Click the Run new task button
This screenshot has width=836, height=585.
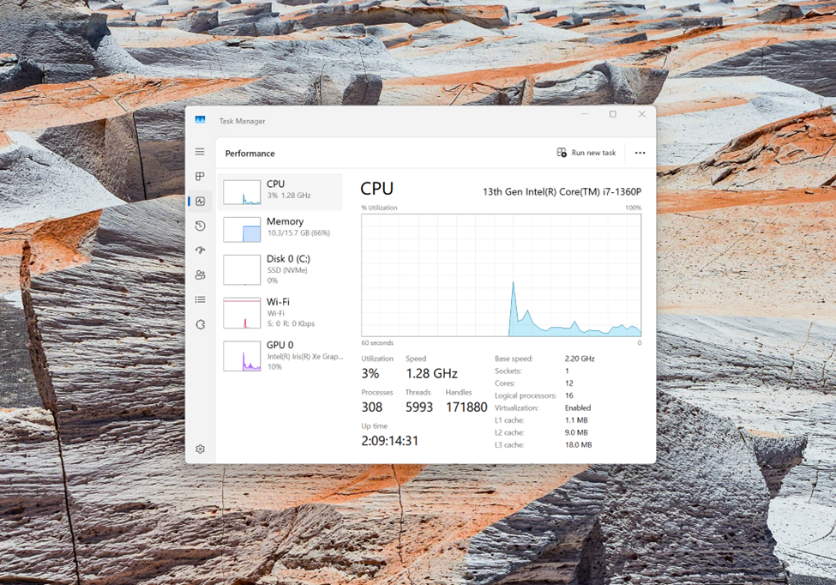pos(586,153)
